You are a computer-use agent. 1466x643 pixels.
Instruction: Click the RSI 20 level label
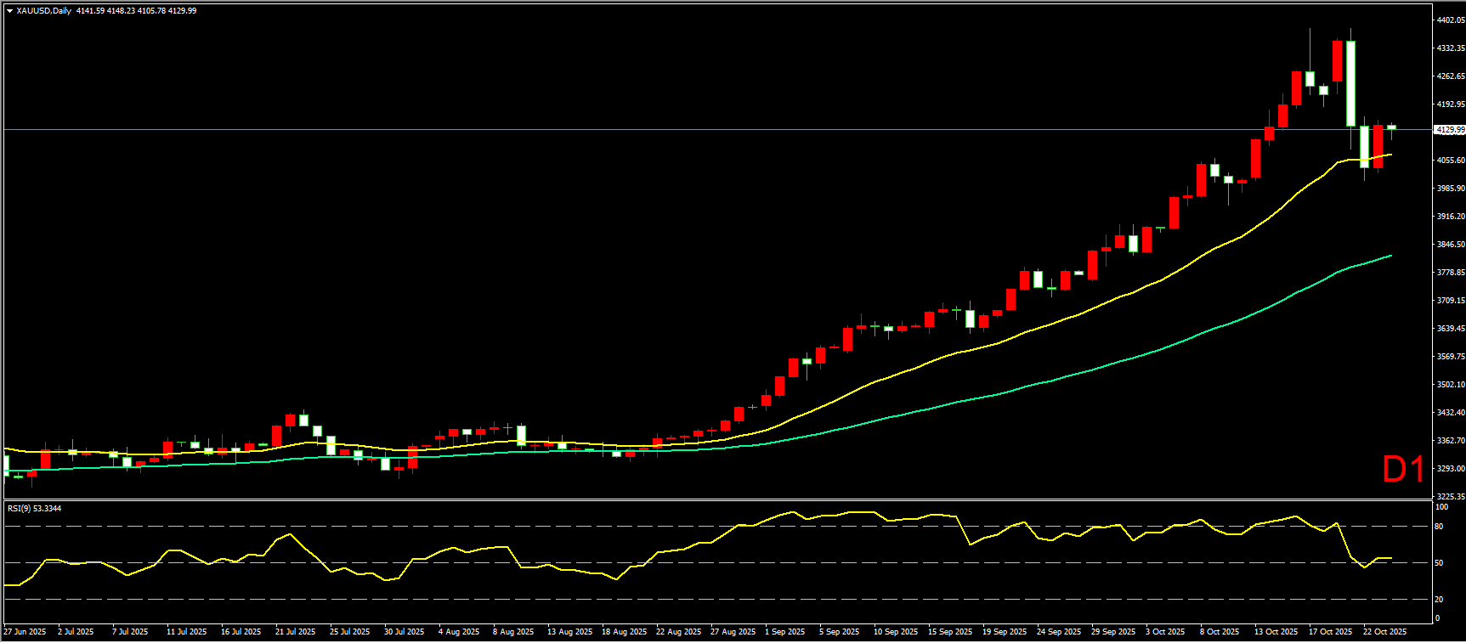(1439, 600)
